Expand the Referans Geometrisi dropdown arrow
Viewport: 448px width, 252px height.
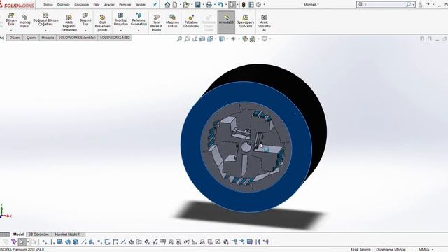click(139, 30)
